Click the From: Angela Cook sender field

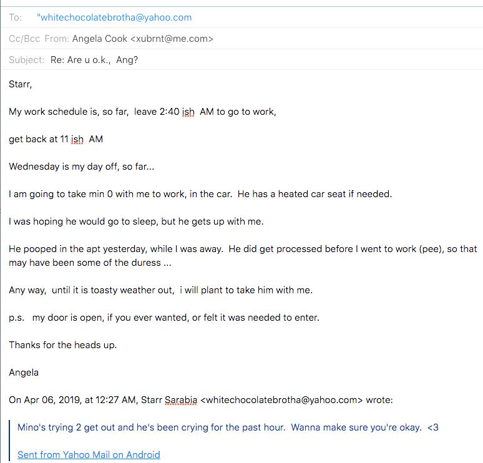point(129,39)
